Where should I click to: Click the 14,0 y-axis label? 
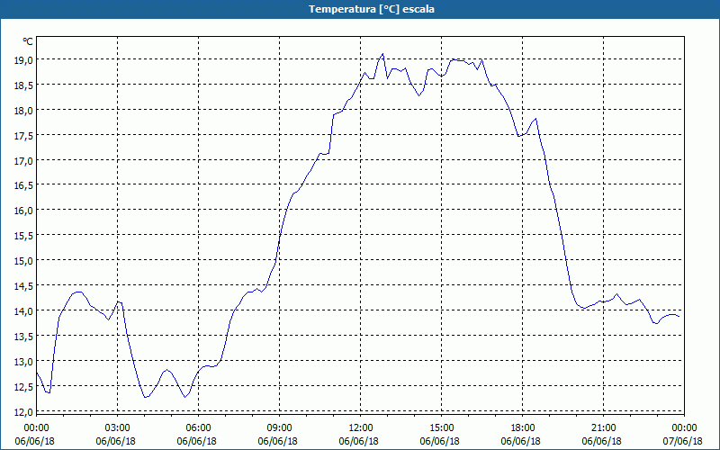click(24, 310)
